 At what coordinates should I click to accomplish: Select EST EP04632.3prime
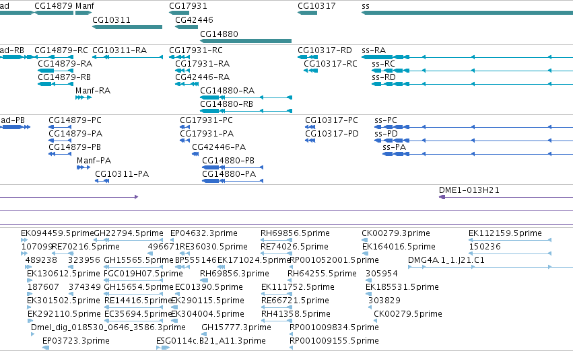(204, 233)
